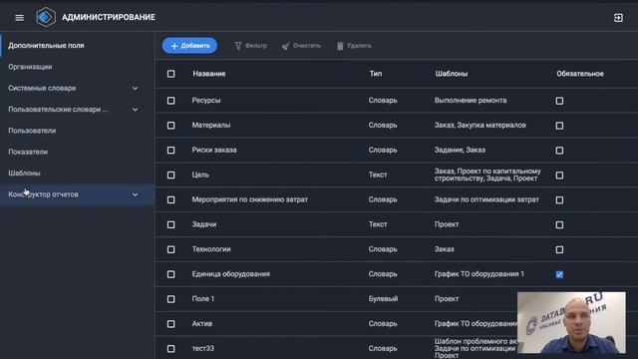The image size is (638, 359).
Task: Open the Риски заказа field name
Action: (x=214, y=150)
